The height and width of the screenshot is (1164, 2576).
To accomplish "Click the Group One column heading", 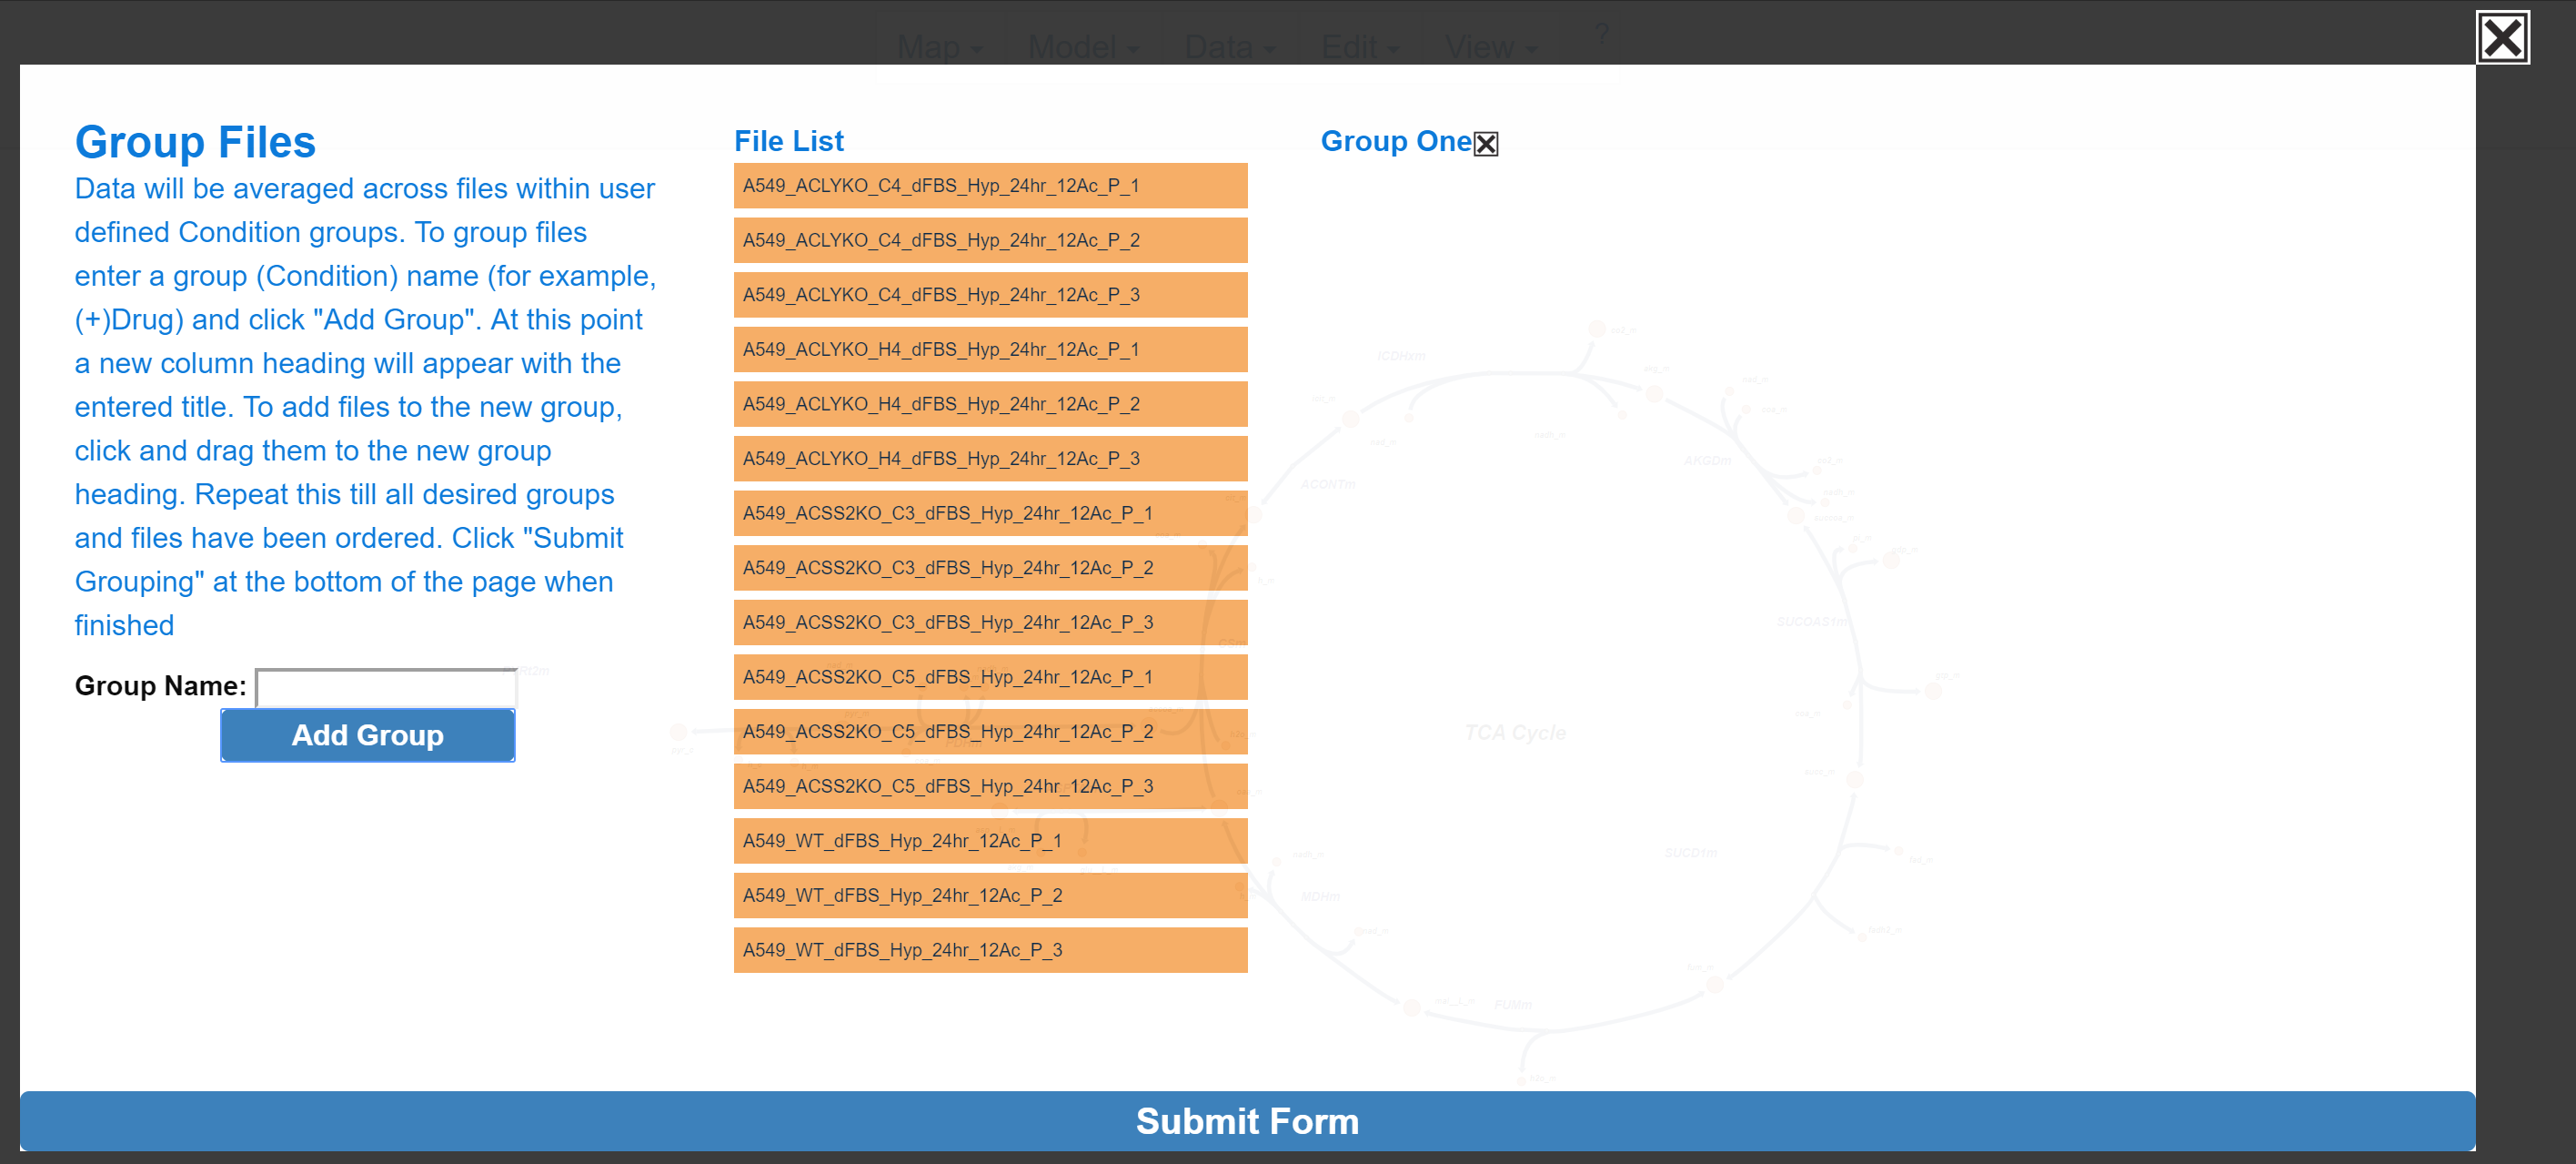I will (x=1396, y=141).
